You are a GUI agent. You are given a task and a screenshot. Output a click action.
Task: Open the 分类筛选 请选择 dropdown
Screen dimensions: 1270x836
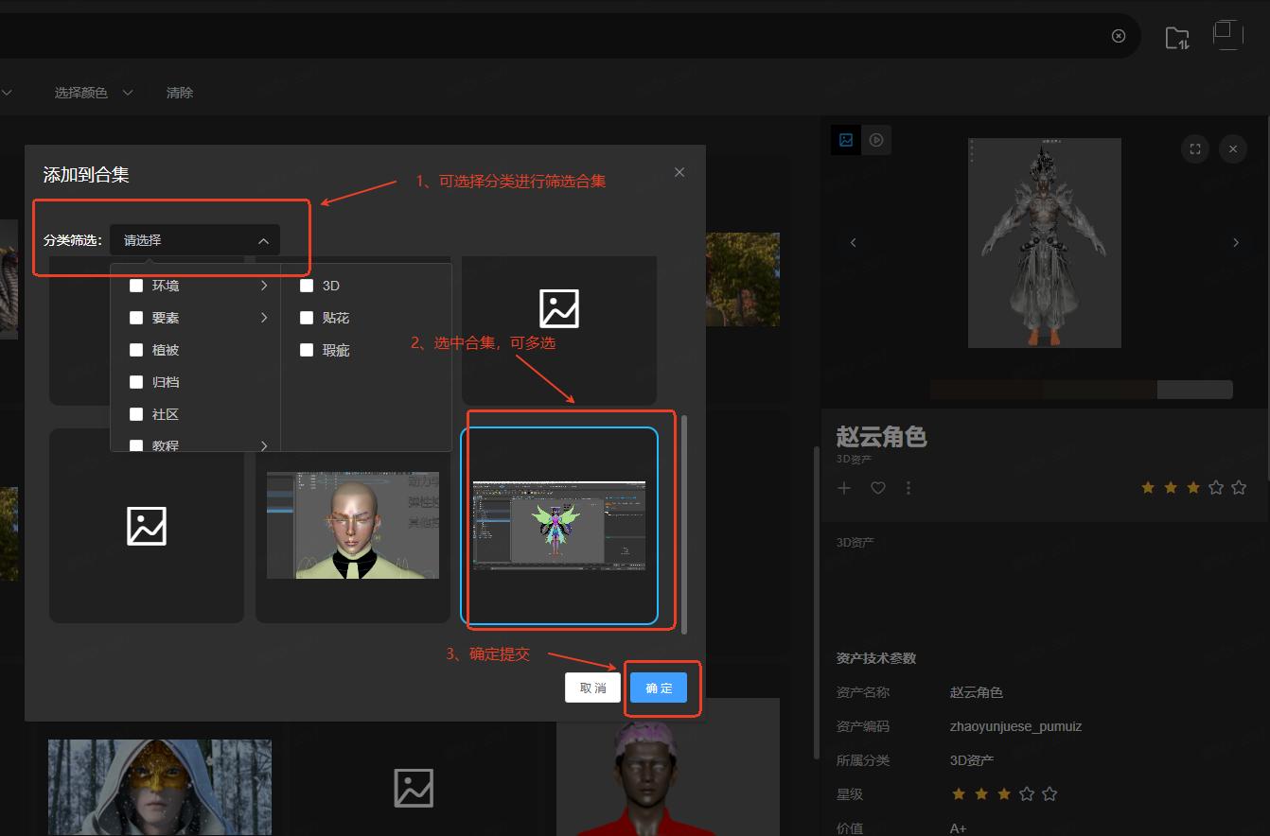195,240
